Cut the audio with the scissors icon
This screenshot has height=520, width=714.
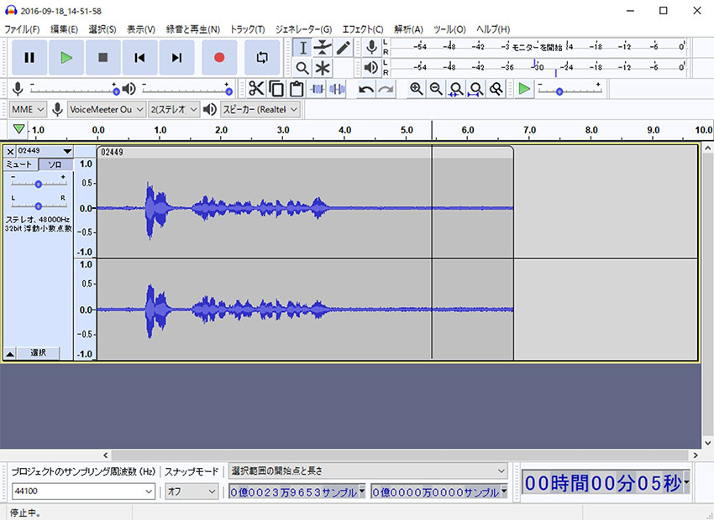pyautogui.click(x=256, y=88)
